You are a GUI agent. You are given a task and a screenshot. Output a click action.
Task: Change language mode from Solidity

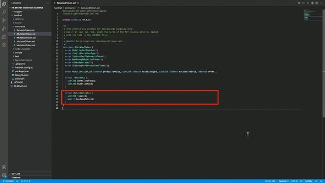click(309, 181)
